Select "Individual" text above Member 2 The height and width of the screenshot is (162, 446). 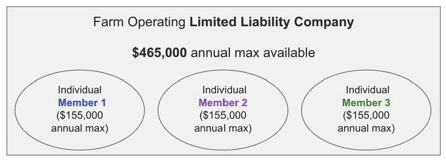pyautogui.click(x=224, y=90)
